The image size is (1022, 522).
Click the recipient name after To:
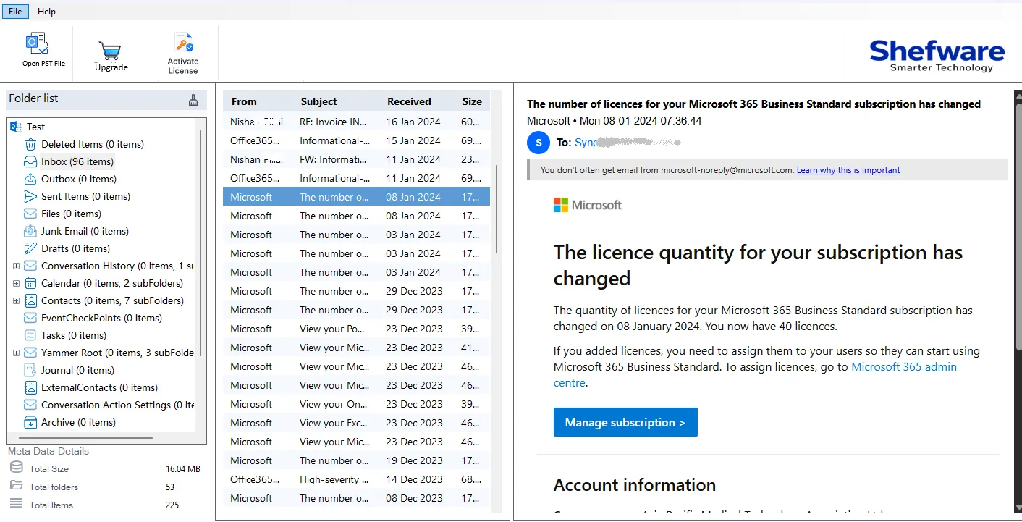pos(627,143)
